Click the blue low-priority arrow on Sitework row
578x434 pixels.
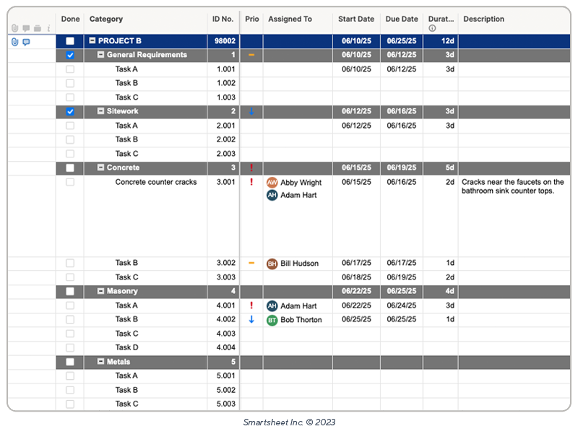point(251,111)
